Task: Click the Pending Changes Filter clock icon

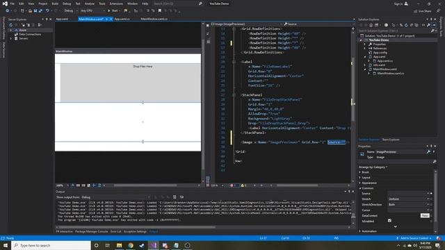Action: pyautogui.click(x=386, y=25)
